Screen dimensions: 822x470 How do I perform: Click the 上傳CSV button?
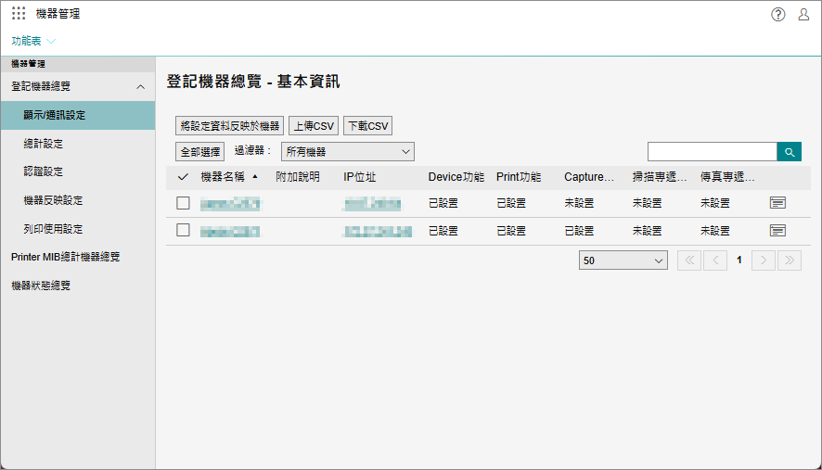(x=314, y=126)
